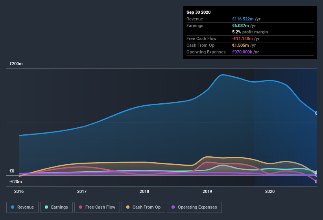Click the Revenue row label in tooltip
The image size is (323, 220).
coord(195,19)
